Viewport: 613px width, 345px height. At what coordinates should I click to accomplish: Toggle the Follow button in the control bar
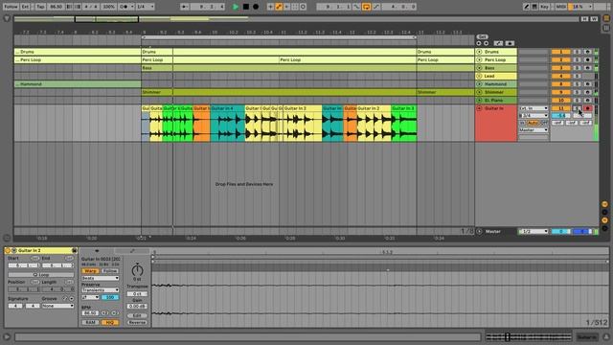point(11,7)
